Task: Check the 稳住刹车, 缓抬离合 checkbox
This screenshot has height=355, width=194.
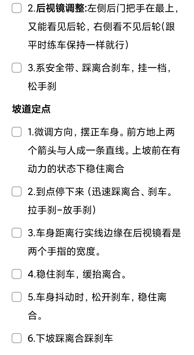Action: (16, 274)
